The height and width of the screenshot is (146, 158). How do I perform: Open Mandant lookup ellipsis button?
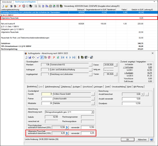[x=91, y=65]
